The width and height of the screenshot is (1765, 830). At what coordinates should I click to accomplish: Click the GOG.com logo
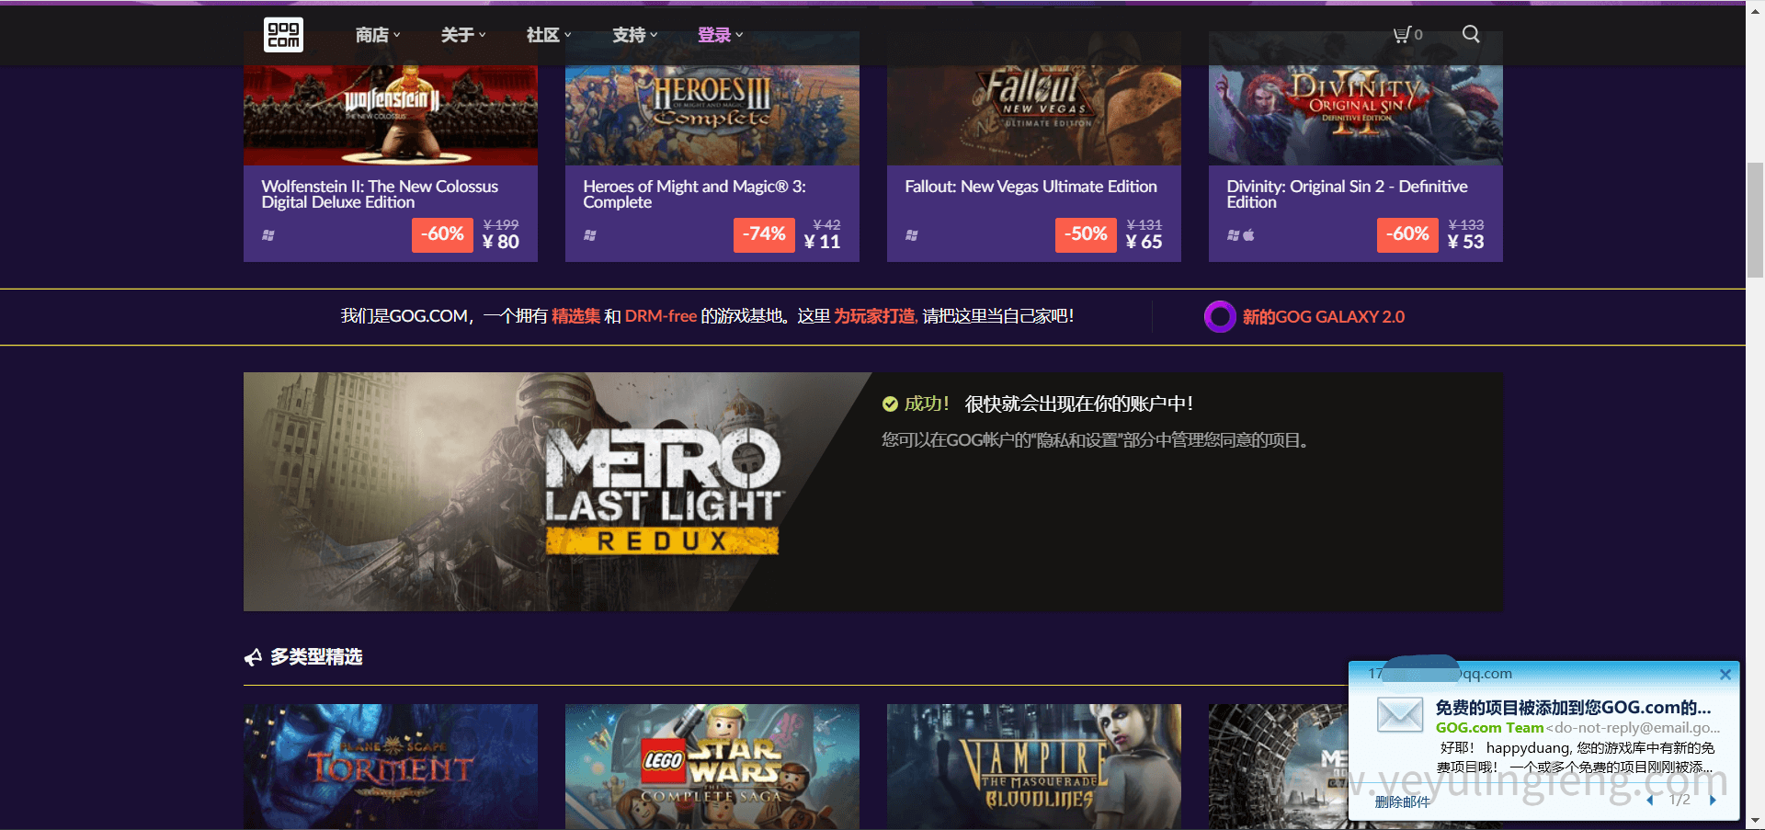283,35
